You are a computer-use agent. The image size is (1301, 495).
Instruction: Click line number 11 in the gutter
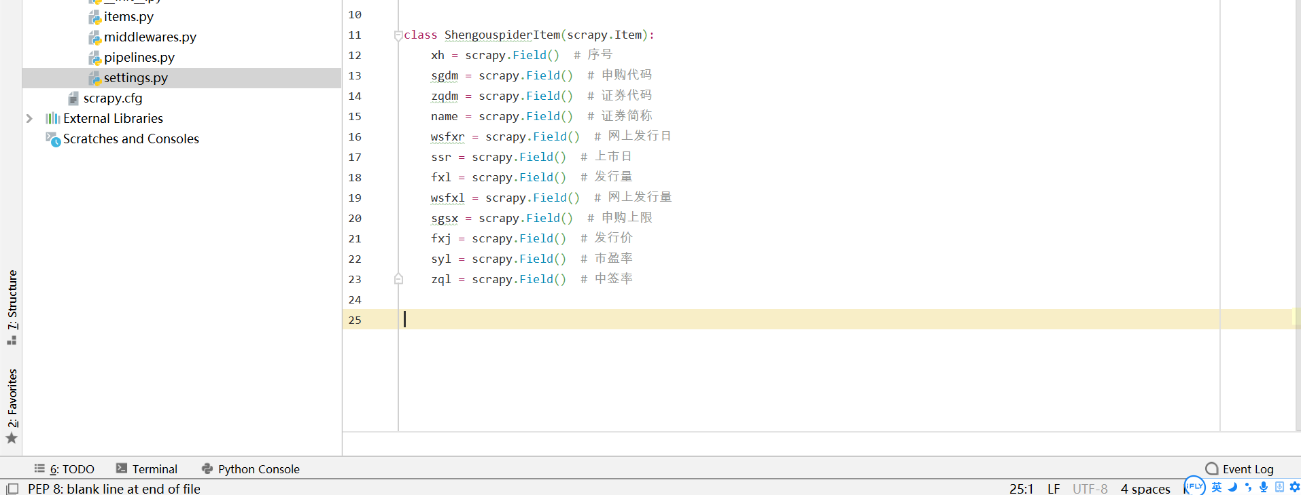[355, 35]
